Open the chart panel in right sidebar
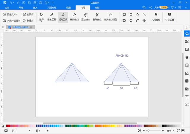The width and height of the screenshot is (190, 134). [187, 73]
